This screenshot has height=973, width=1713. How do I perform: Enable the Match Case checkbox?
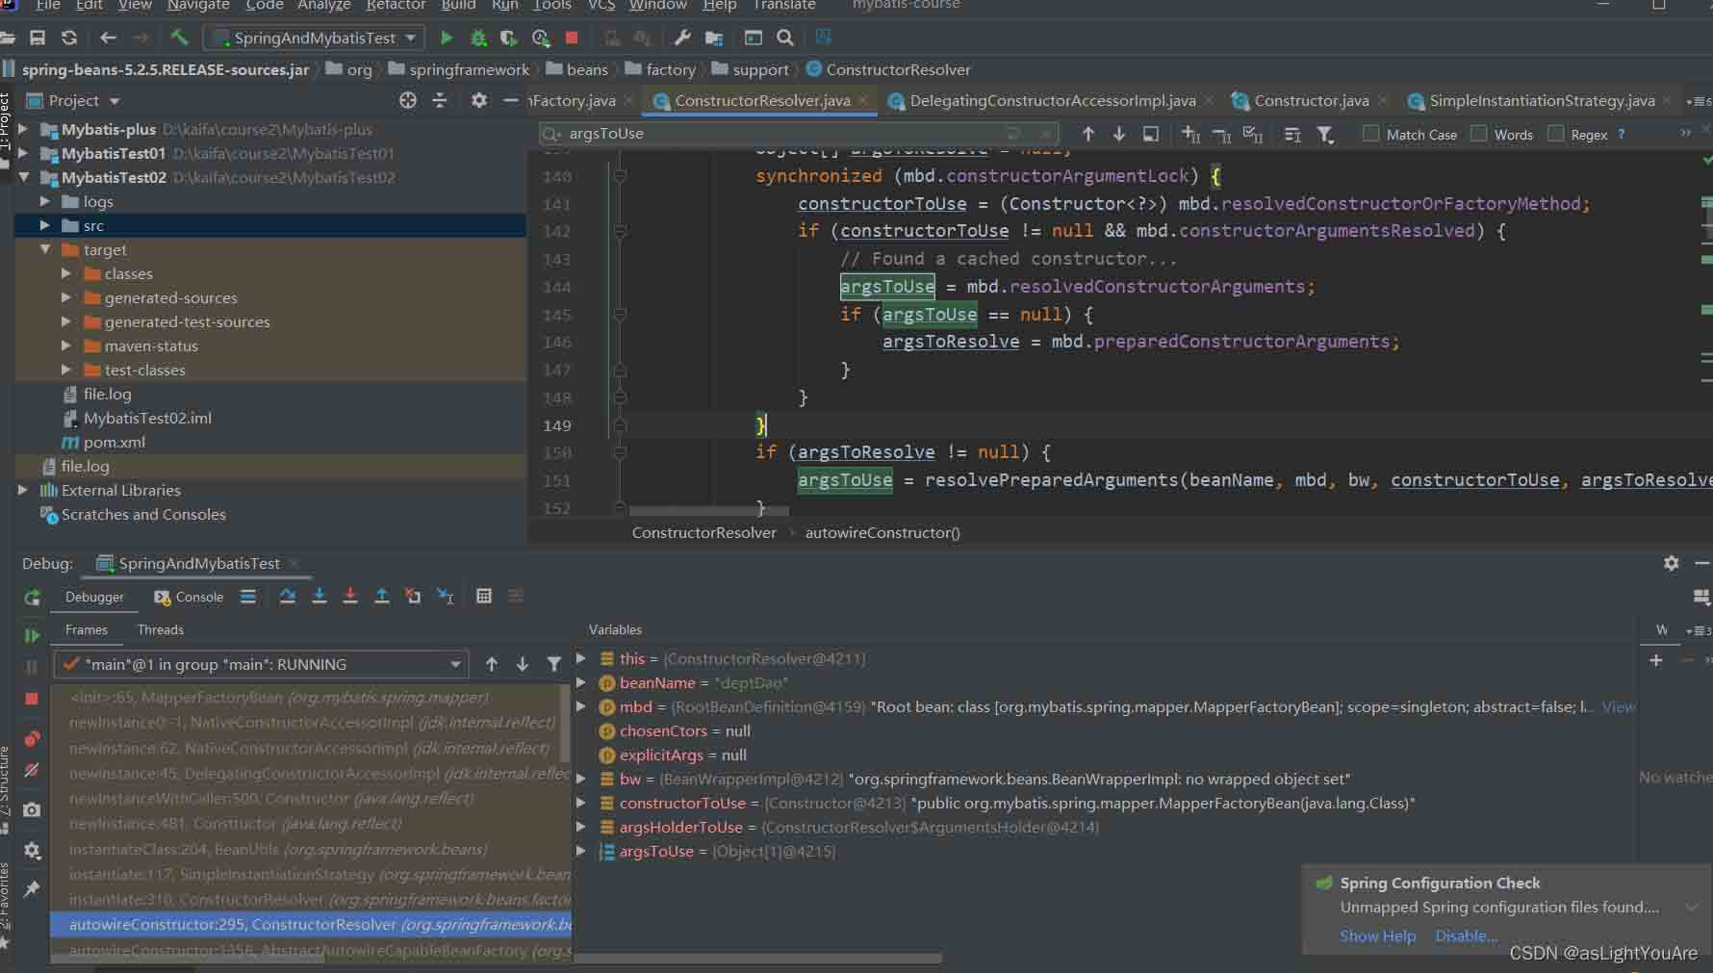(1370, 134)
